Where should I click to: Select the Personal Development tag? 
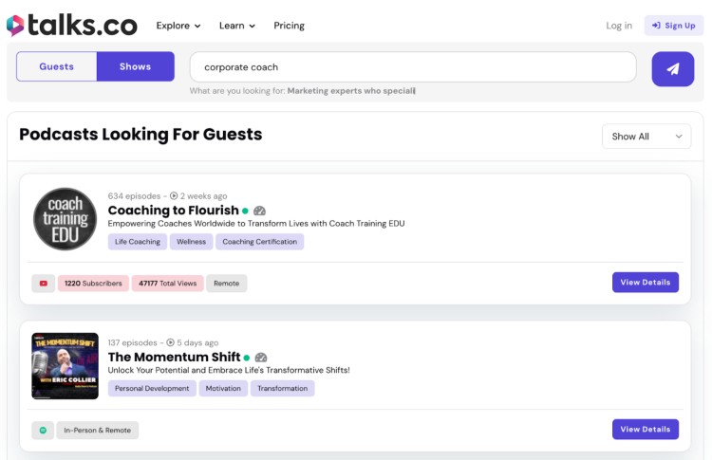coord(152,388)
